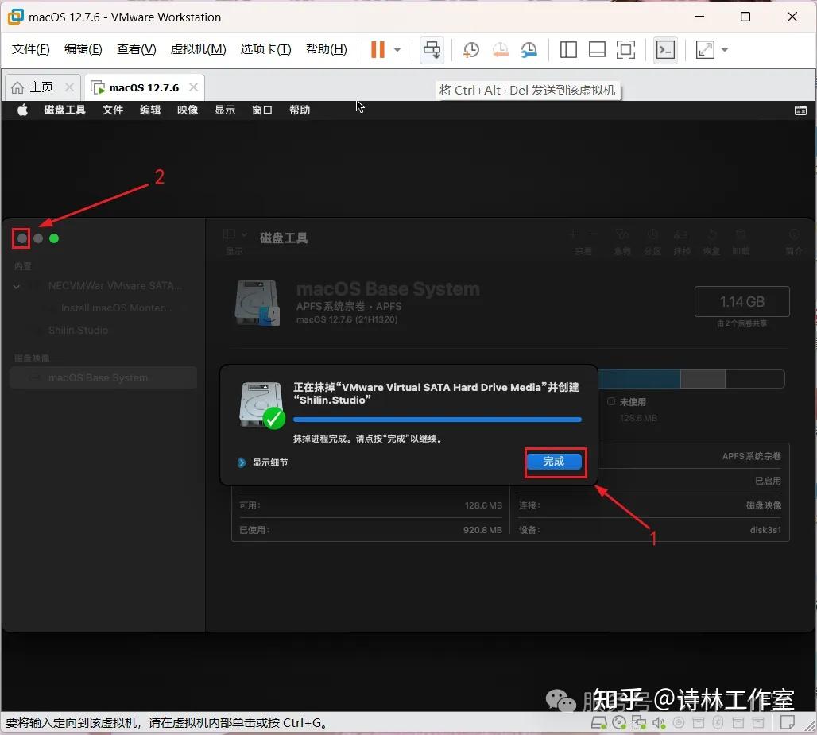This screenshot has width=817, height=735.
Task: Open the 查看(V) menu in VMware
Action: click(x=136, y=49)
